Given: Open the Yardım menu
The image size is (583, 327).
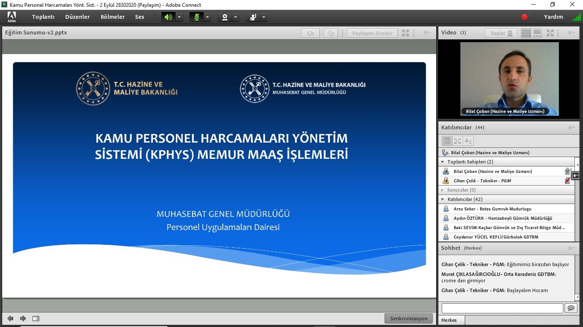Looking at the screenshot, I should pyautogui.click(x=554, y=17).
